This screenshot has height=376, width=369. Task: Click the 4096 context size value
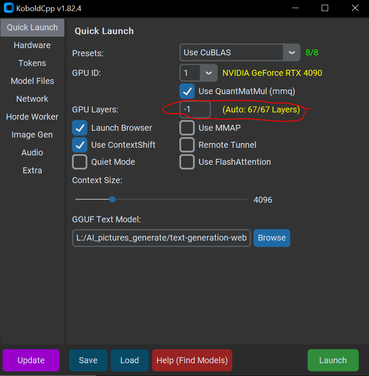(263, 200)
